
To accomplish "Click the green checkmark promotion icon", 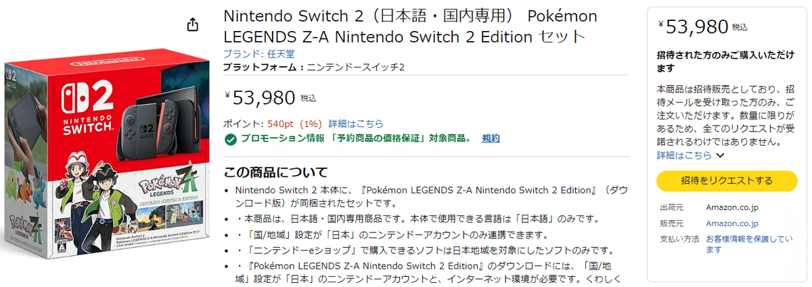I will coord(230,139).
